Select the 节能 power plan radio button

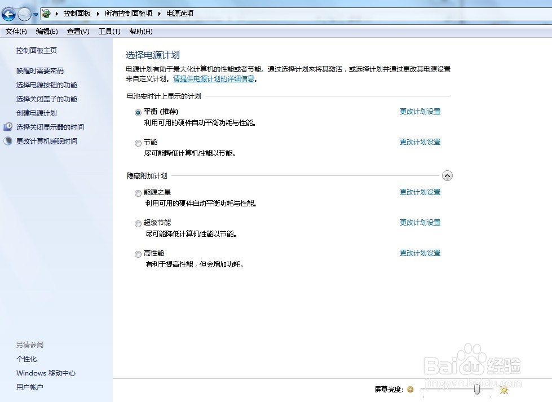click(x=138, y=143)
